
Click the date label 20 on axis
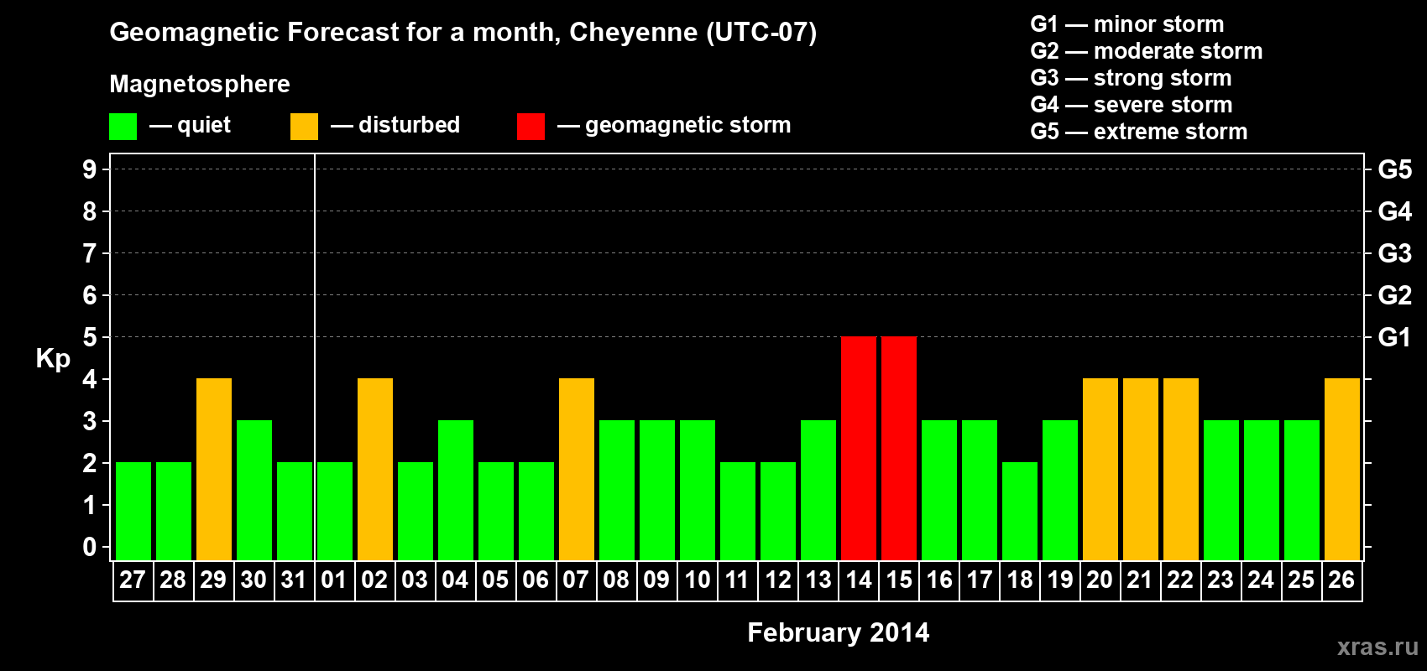[x=1100, y=580]
